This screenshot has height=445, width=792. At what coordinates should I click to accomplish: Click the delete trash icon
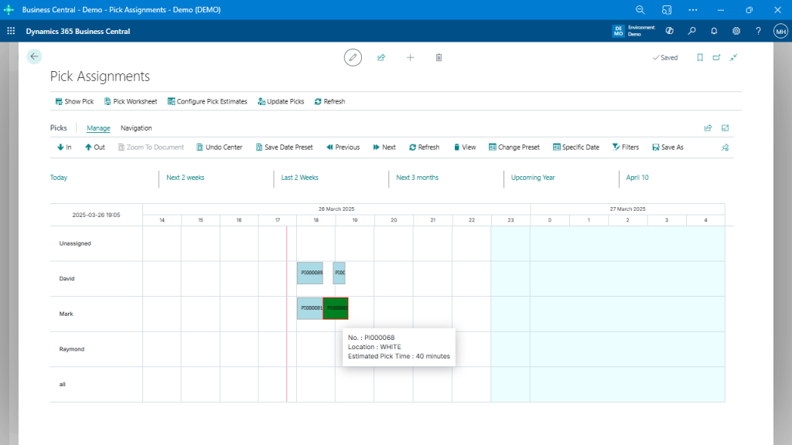point(439,57)
